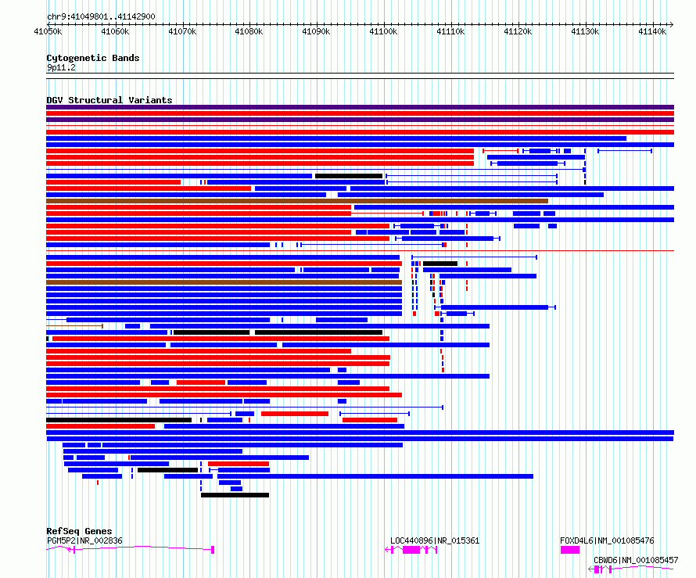Image resolution: width=696 pixels, height=578 pixels.
Task: Click the 41110k ruler label
Action: coord(450,31)
